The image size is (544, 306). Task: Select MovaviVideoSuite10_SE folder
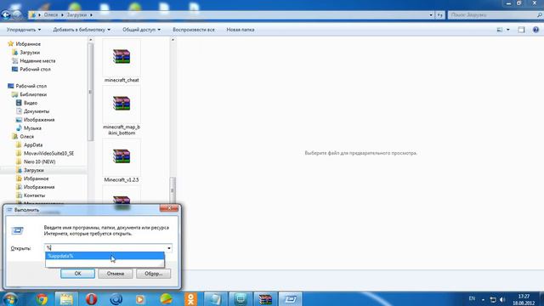click(x=45, y=153)
